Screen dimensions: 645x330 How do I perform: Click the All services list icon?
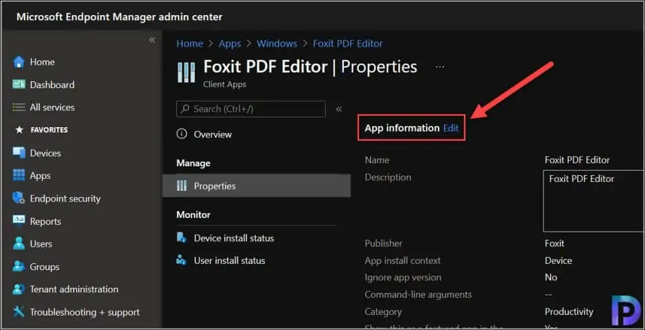pos(19,108)
